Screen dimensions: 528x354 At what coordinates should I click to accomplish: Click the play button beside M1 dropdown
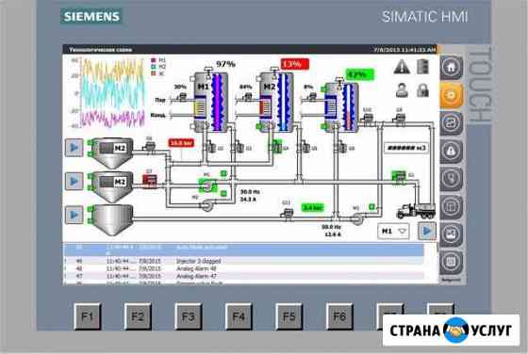click(x=427, y=231)
